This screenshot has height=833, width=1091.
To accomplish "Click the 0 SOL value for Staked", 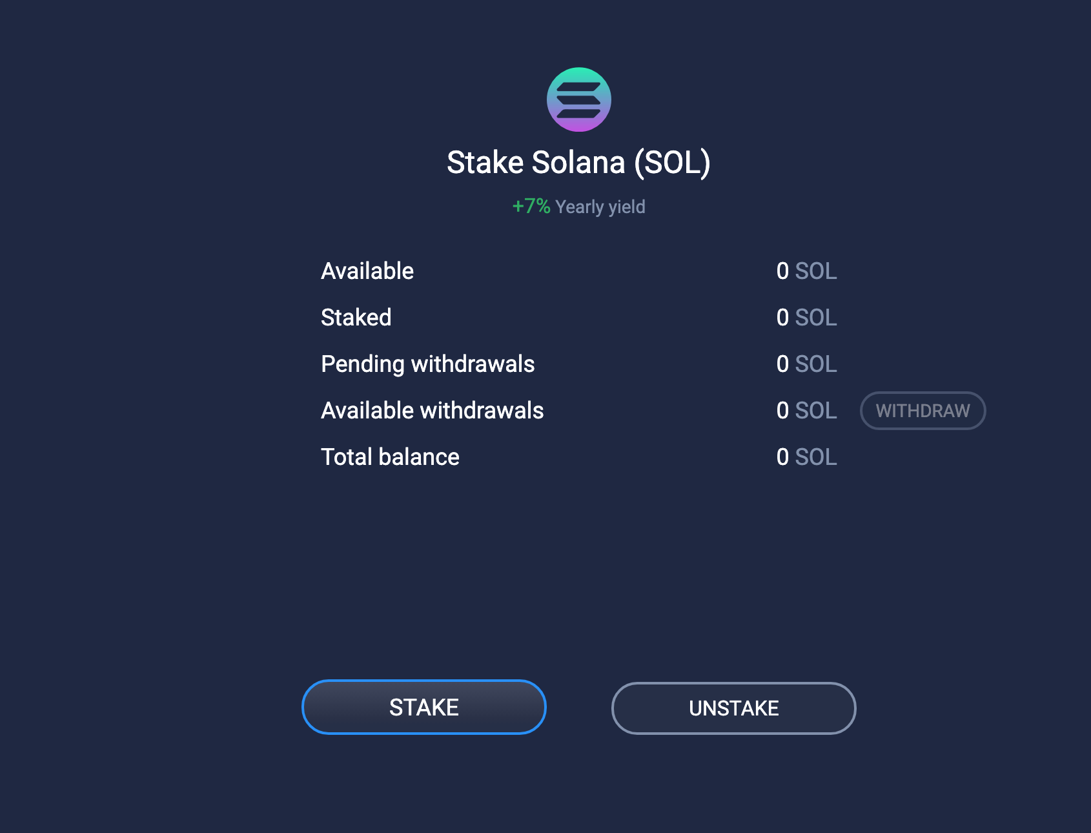I will pyautogui.click(x=807, y=318).
